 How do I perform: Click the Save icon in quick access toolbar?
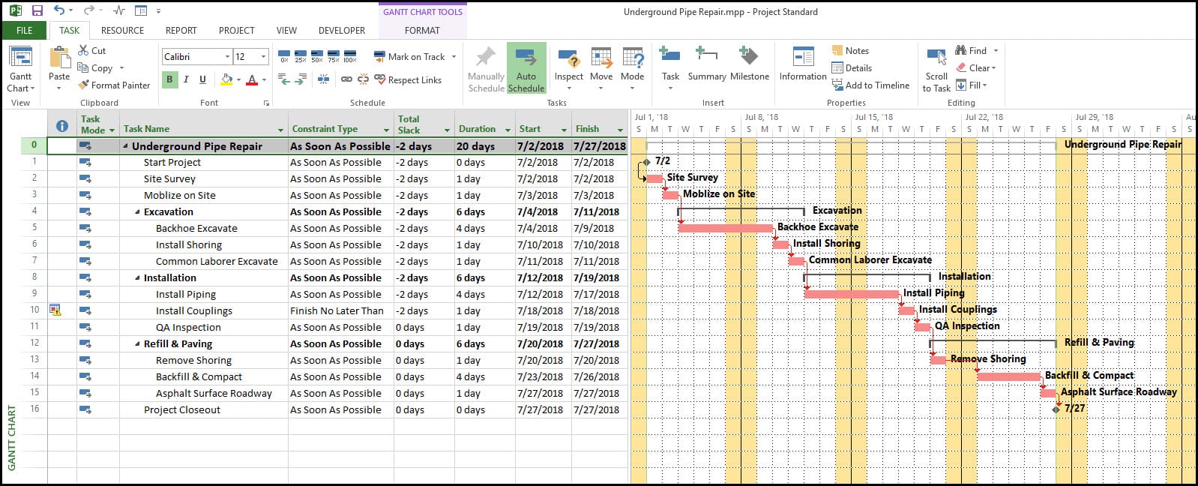pos(37,10)
